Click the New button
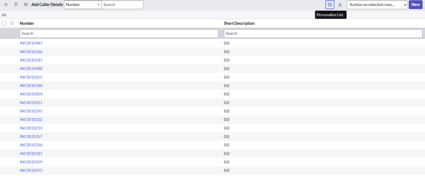 point(415,5)
